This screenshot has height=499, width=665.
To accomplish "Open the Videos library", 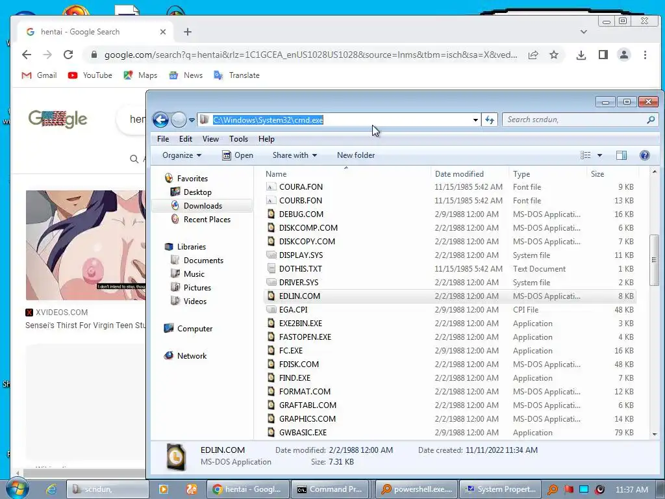I will 195,301.
